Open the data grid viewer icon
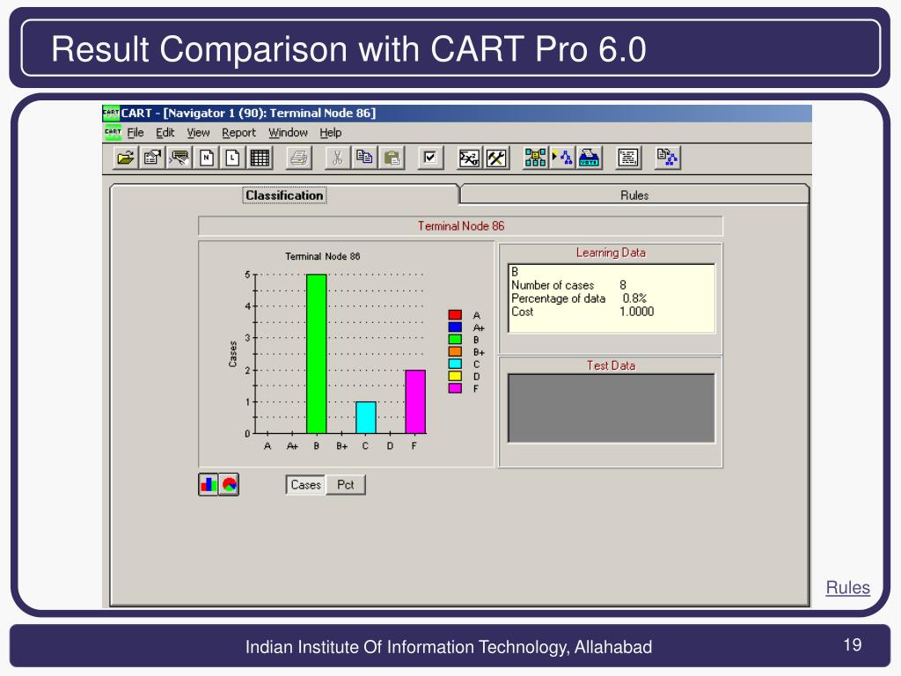The image size is (901, 676). click(x=260, y=158)
